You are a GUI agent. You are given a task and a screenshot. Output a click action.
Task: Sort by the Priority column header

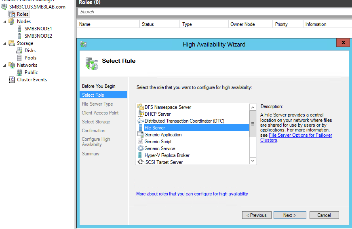[288, 24]
